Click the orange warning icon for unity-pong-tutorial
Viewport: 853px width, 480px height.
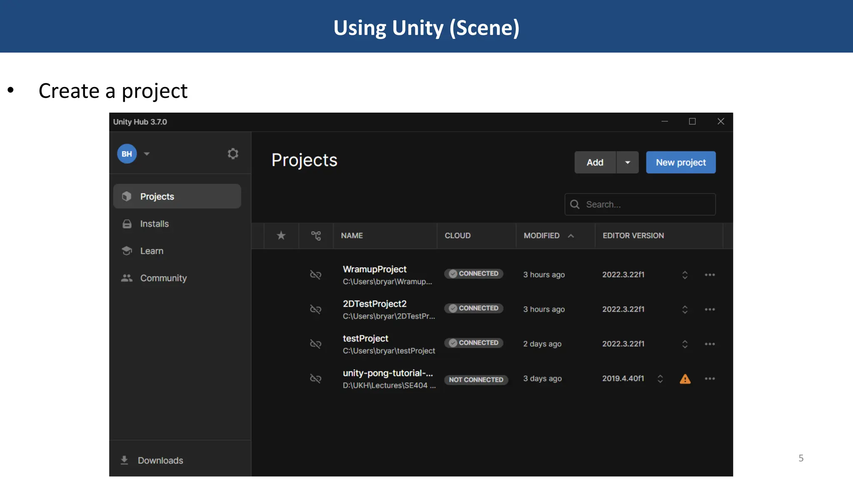click(685, 379)
